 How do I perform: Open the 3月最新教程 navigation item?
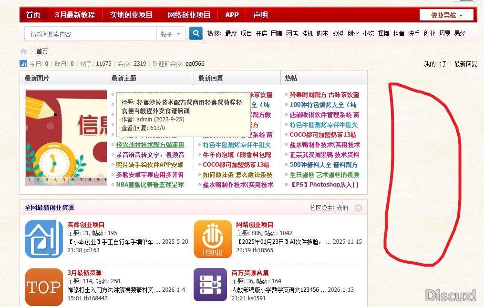point(75,15)
